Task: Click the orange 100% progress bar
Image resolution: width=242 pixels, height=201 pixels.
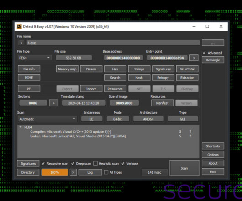Action: click(55, 172)
